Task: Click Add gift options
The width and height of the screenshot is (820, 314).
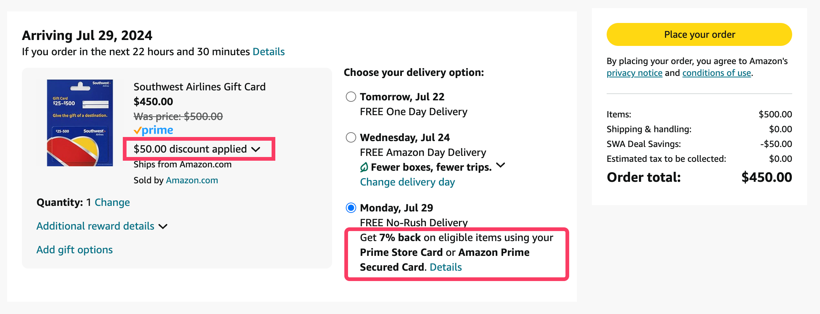Action: 75,250
